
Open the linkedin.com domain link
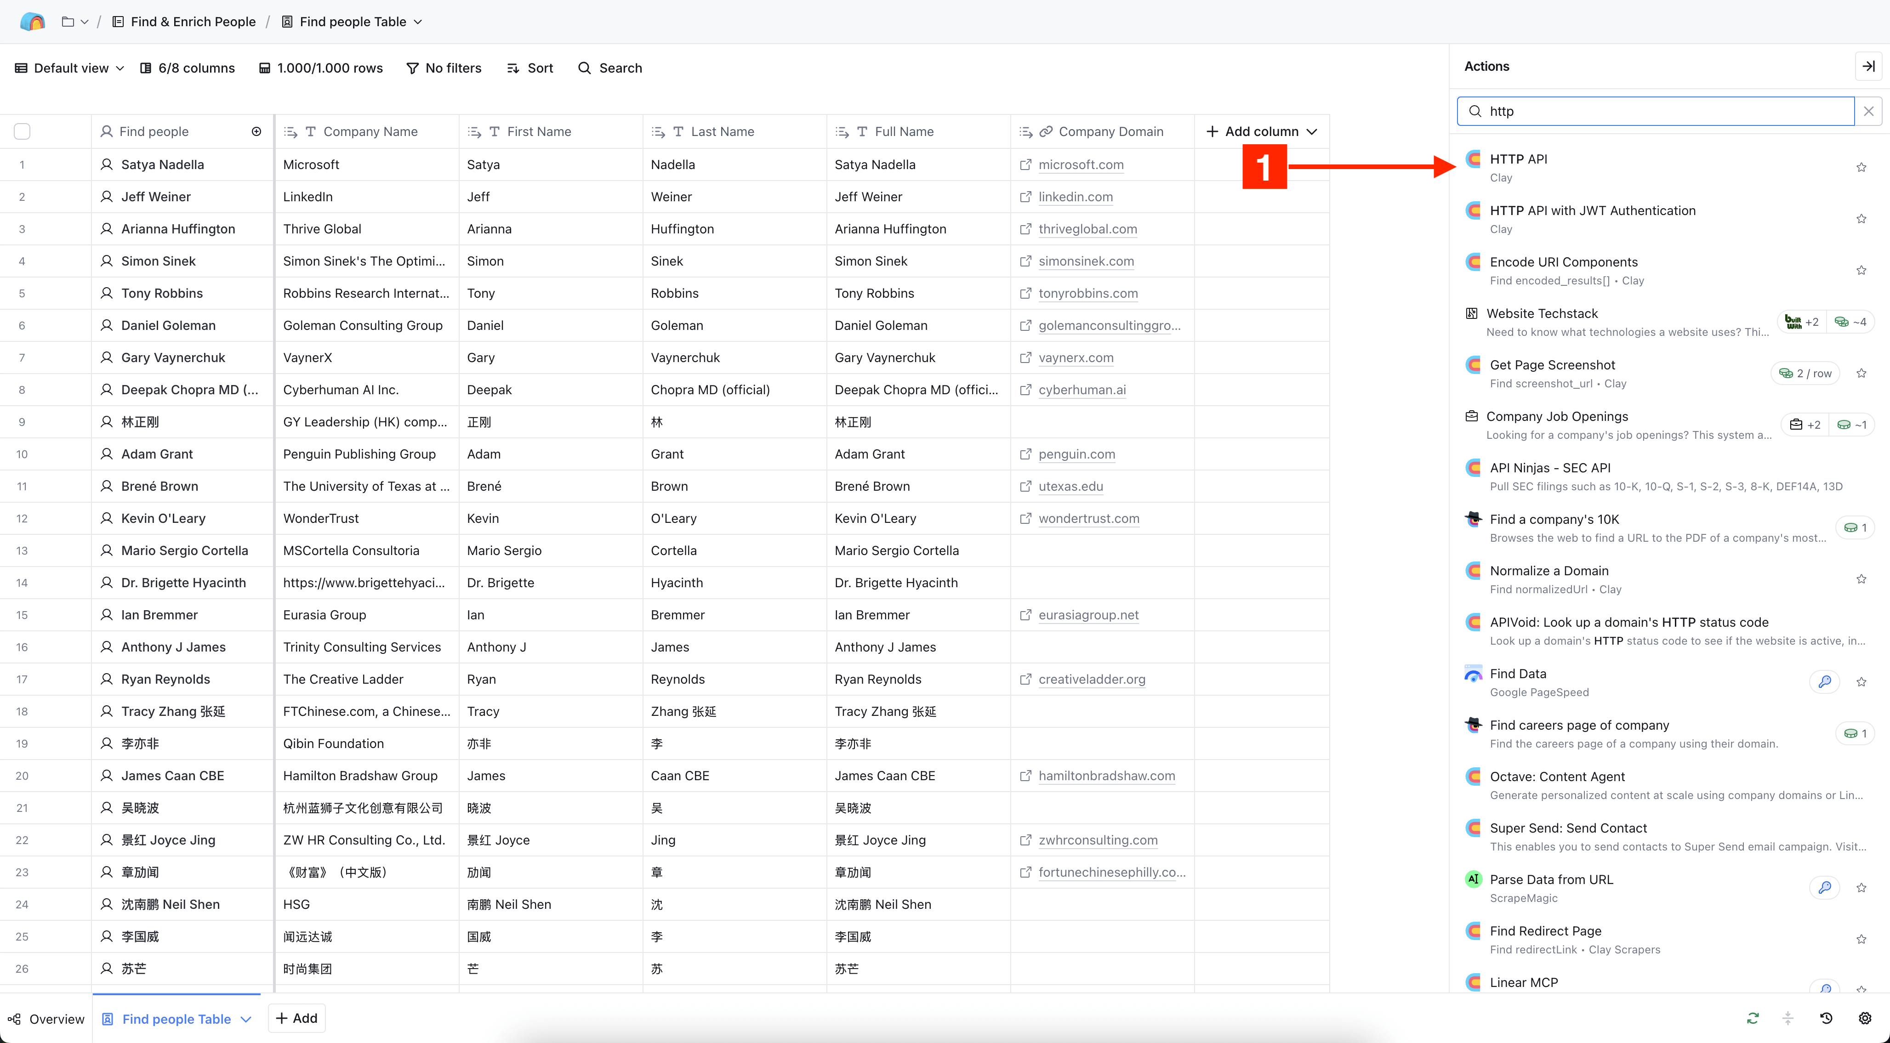(x=1076, y=197)
